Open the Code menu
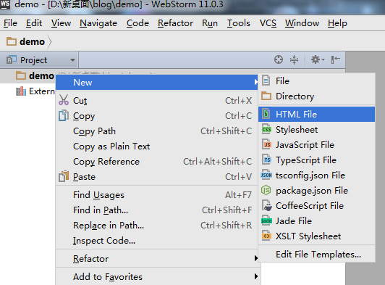 tap(137, 23)
